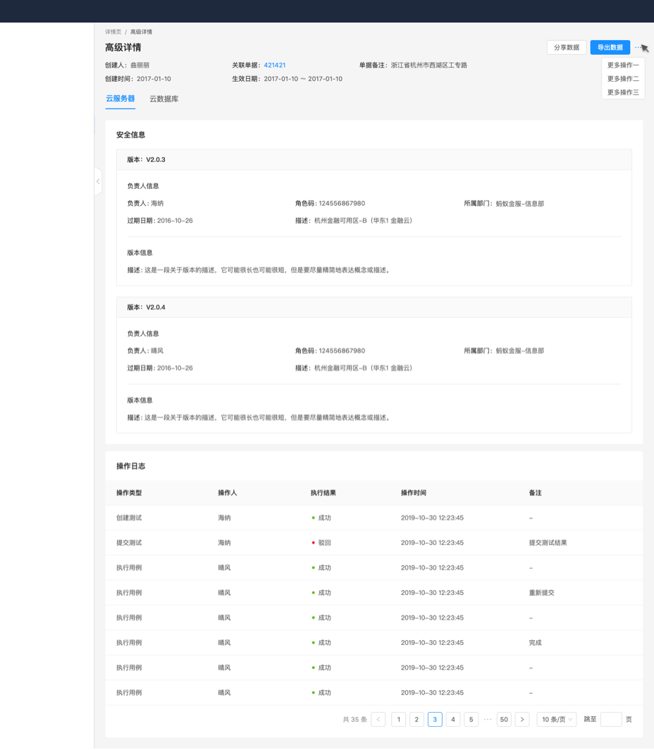Click the 完成 remark cell
The height and width of the screenshot is (750, 654).
[x=536, y=642]
